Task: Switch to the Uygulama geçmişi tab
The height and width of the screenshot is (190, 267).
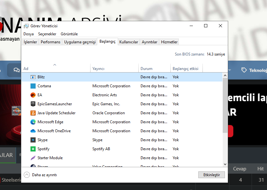Action: (80, 42)
